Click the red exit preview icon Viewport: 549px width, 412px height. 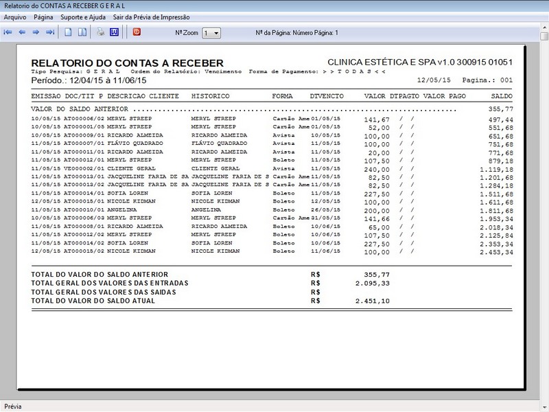pos(137,32)
